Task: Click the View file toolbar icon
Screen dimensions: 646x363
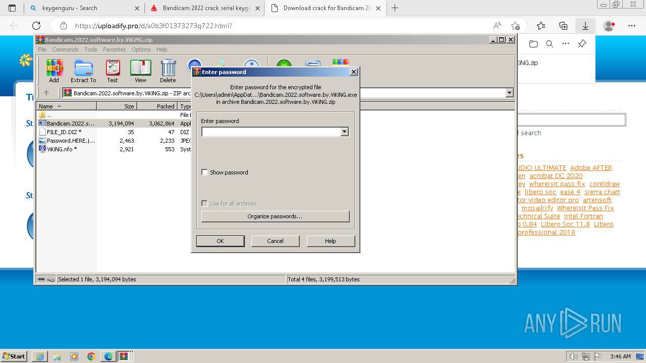Action: point(140,71)
